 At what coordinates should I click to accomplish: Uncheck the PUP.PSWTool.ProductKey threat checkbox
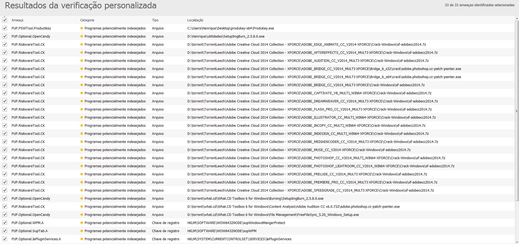(x=5, y=28)
